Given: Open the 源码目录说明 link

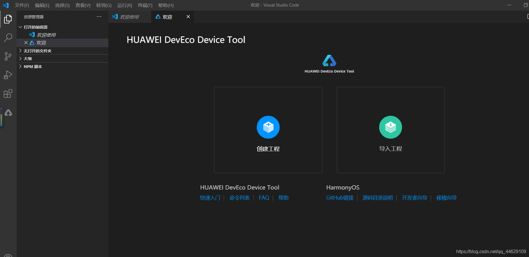Looking at the screenshot, I should coord(378,198).
